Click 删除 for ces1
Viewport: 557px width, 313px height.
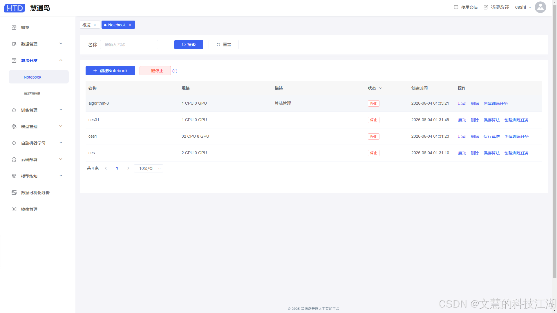tap(475, 137)
